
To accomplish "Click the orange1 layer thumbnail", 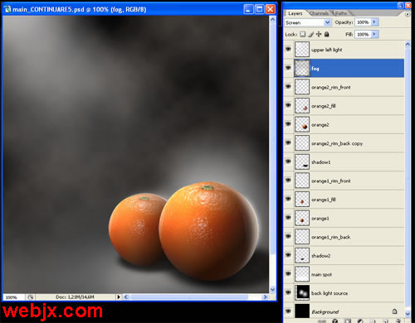I will 302,218.
